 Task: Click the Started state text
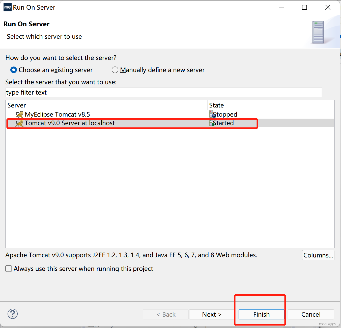pyautogui.click(x=223, y=123)
